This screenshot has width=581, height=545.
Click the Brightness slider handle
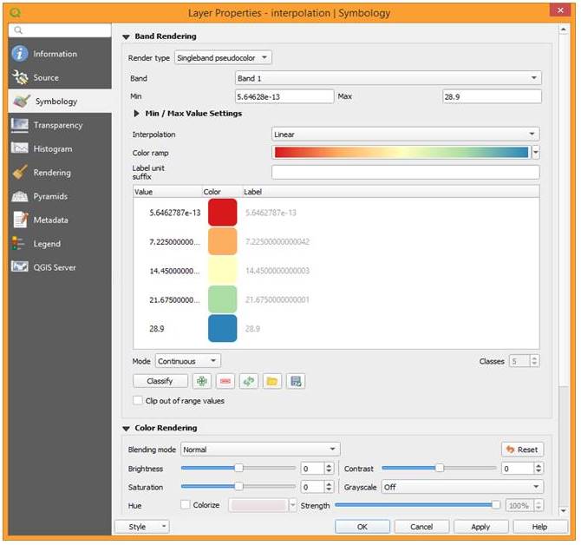point(239,469)
